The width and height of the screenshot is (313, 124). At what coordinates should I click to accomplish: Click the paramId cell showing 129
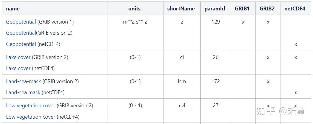tap(215, 22)
